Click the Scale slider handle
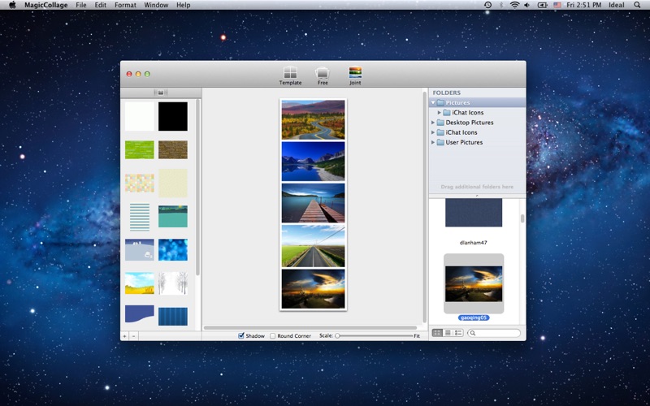 pos(337,335)
